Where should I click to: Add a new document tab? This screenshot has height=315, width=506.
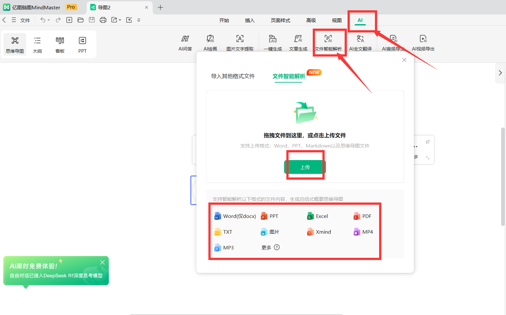[x=160, y=7]
